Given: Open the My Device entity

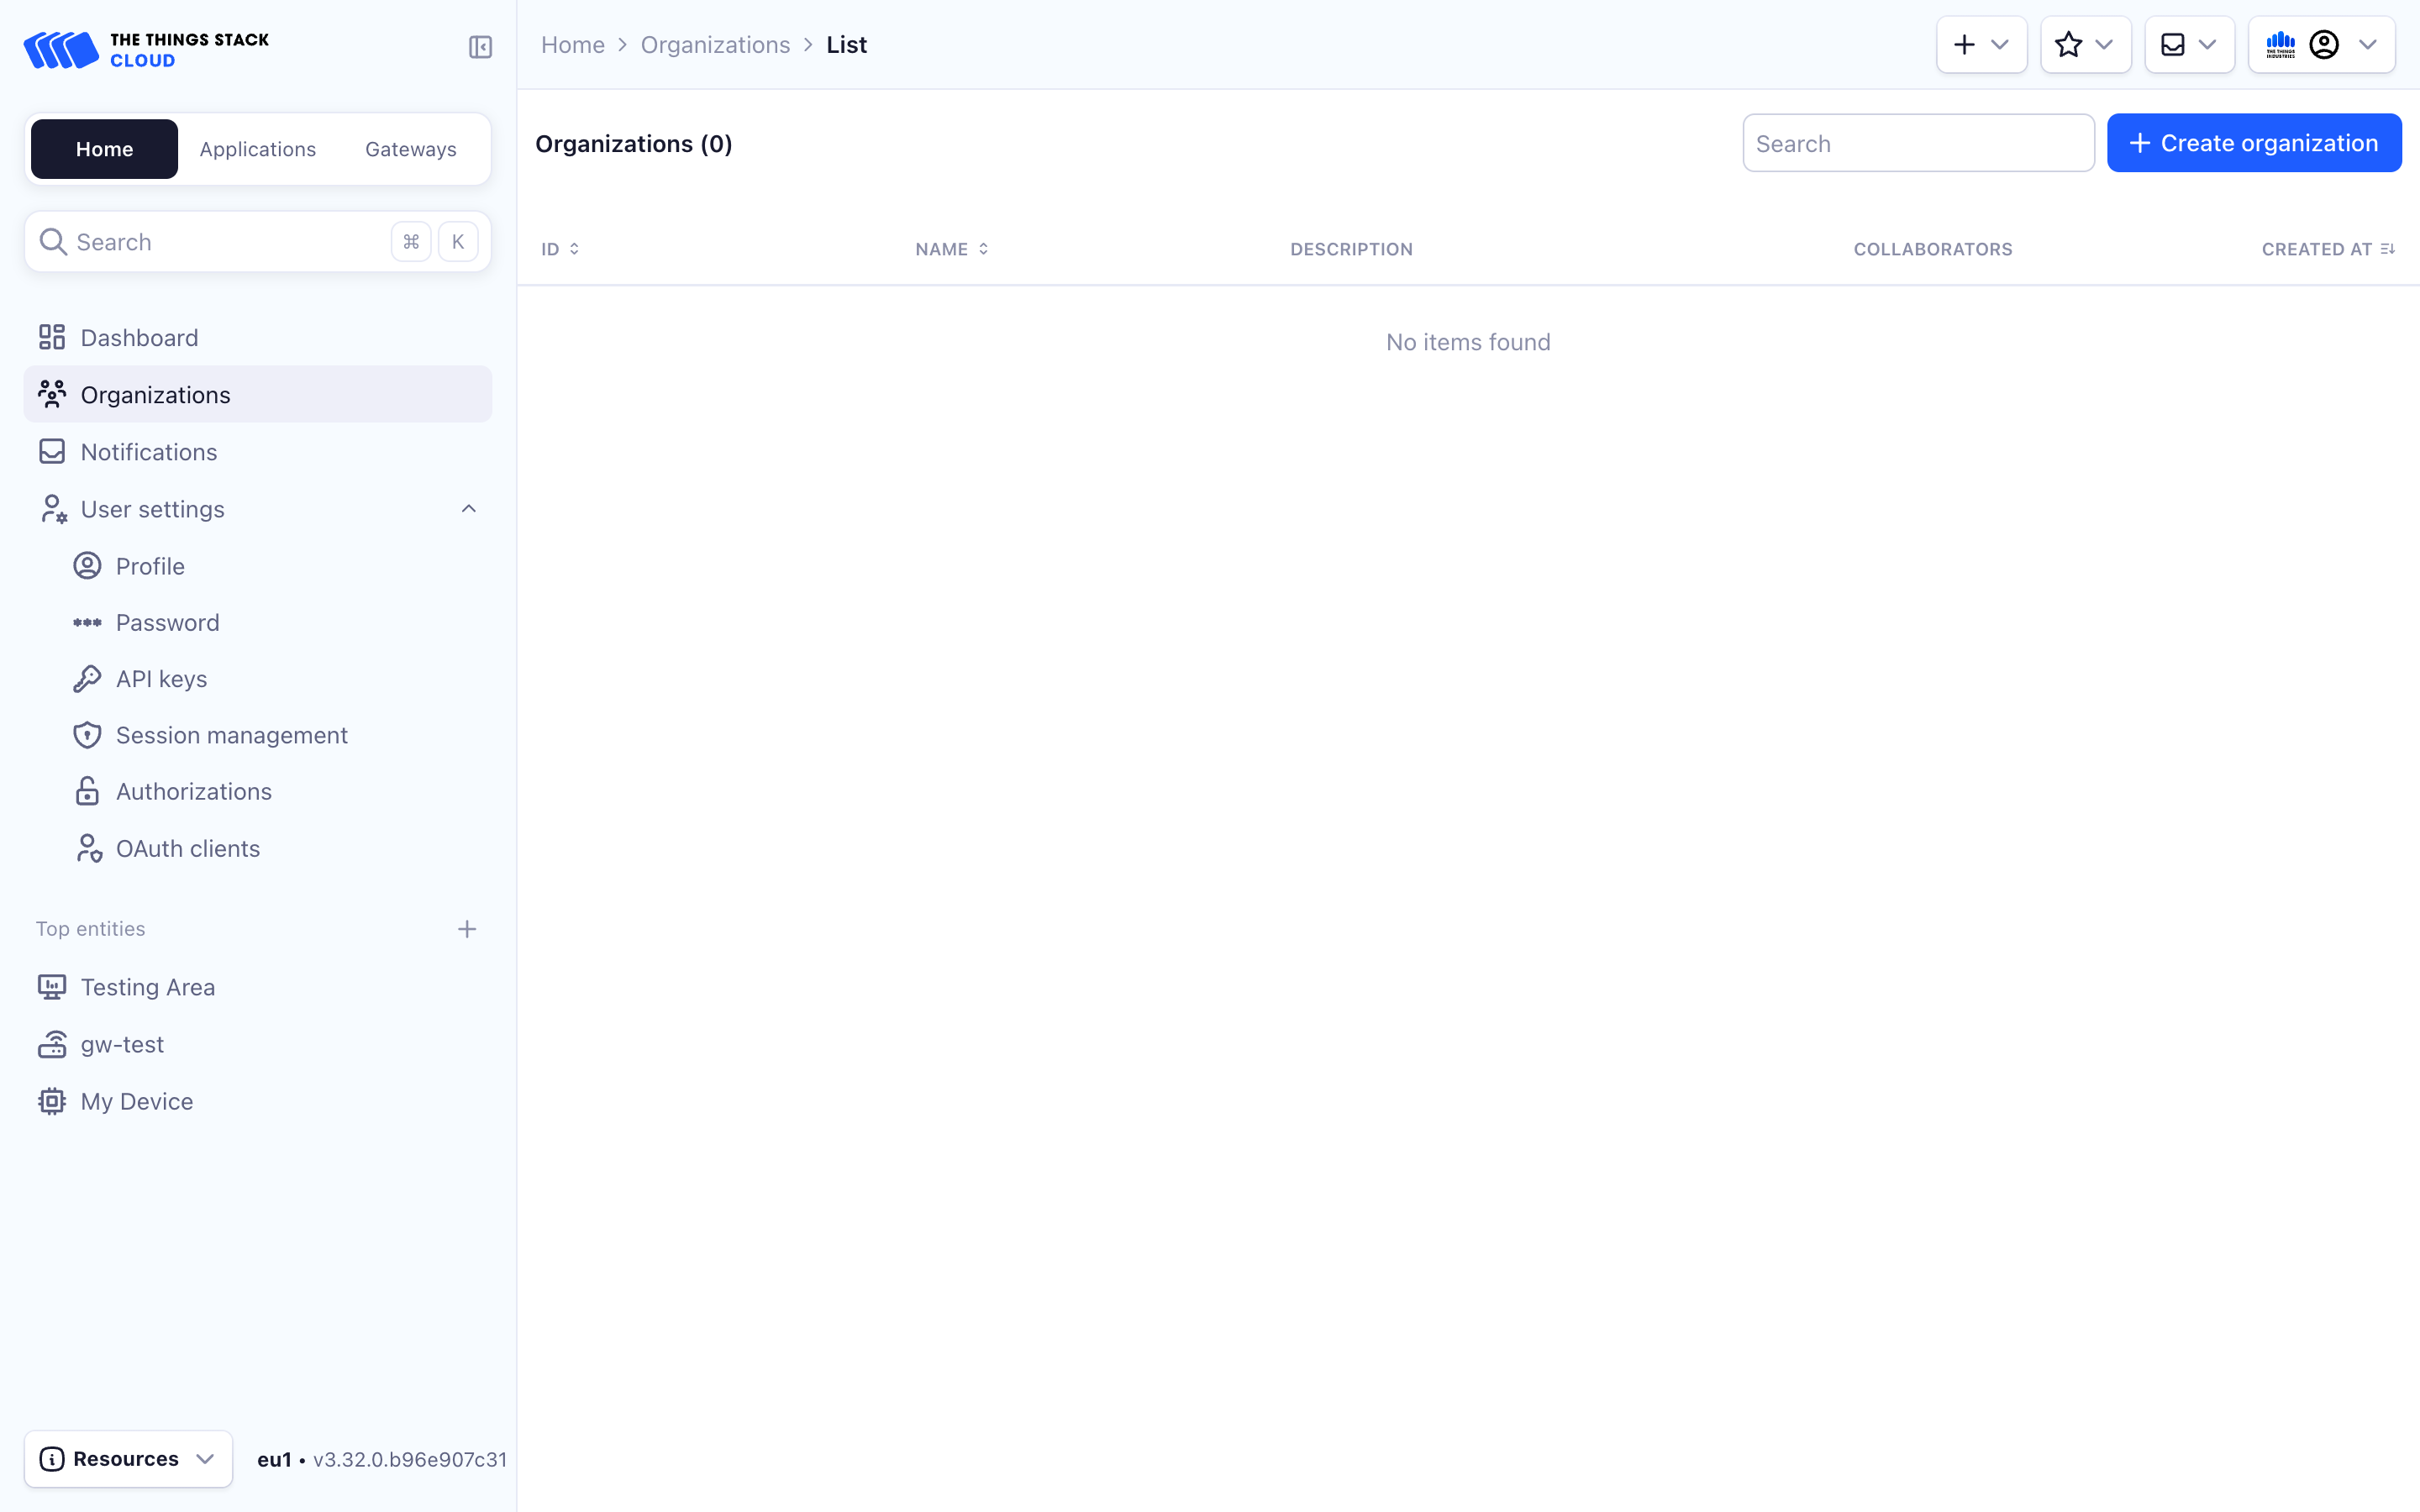Looking at the screenshot, I should [136, 1101].
